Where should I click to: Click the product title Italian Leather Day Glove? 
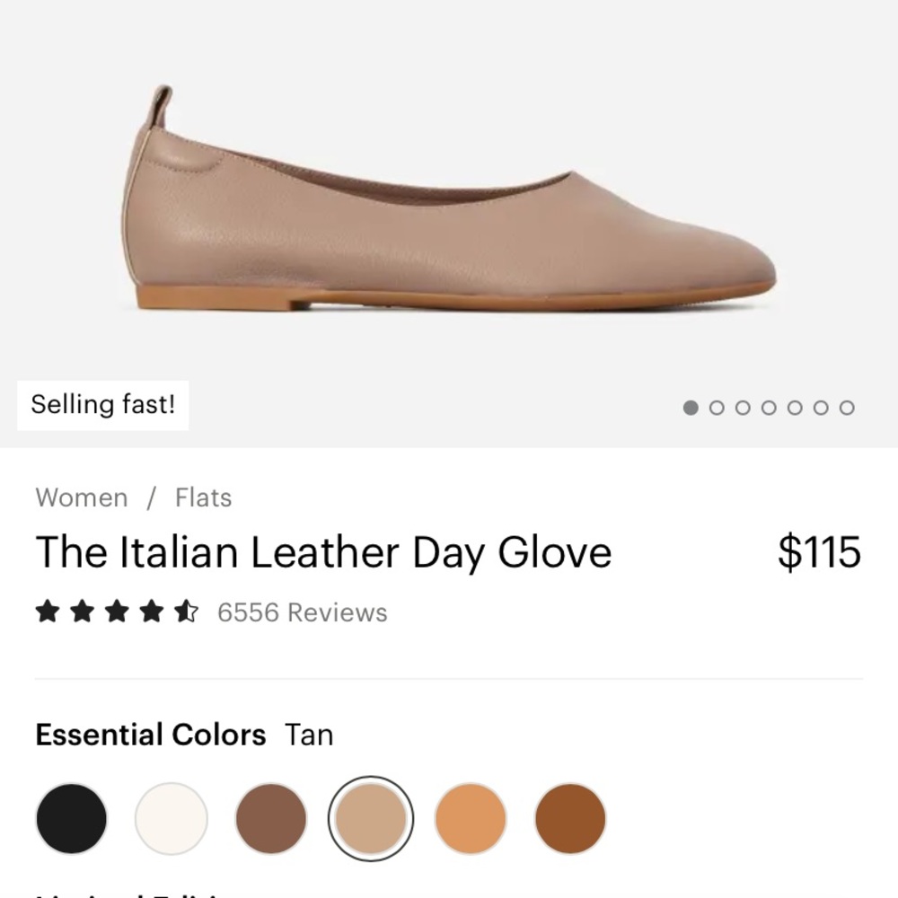coord(323,551)
